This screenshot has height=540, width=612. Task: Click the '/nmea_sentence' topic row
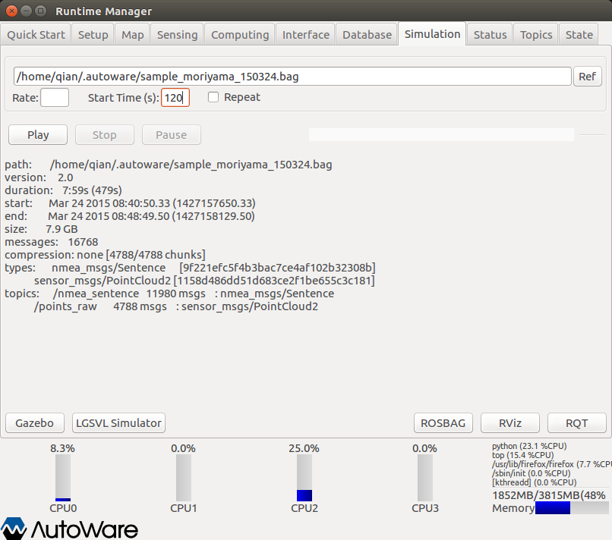(194, 294)
